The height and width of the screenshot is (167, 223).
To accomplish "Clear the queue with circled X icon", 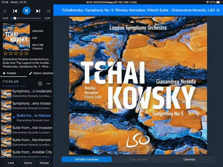I will (40, 84).
